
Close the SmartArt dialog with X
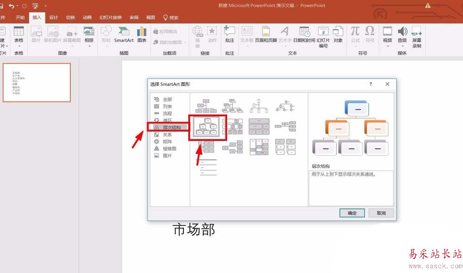(x=388, y=84)
